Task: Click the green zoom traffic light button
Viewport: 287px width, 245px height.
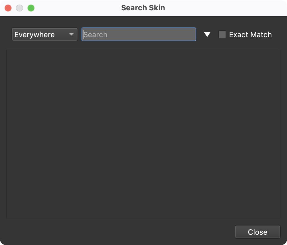Action: click(x=31, y=8)
